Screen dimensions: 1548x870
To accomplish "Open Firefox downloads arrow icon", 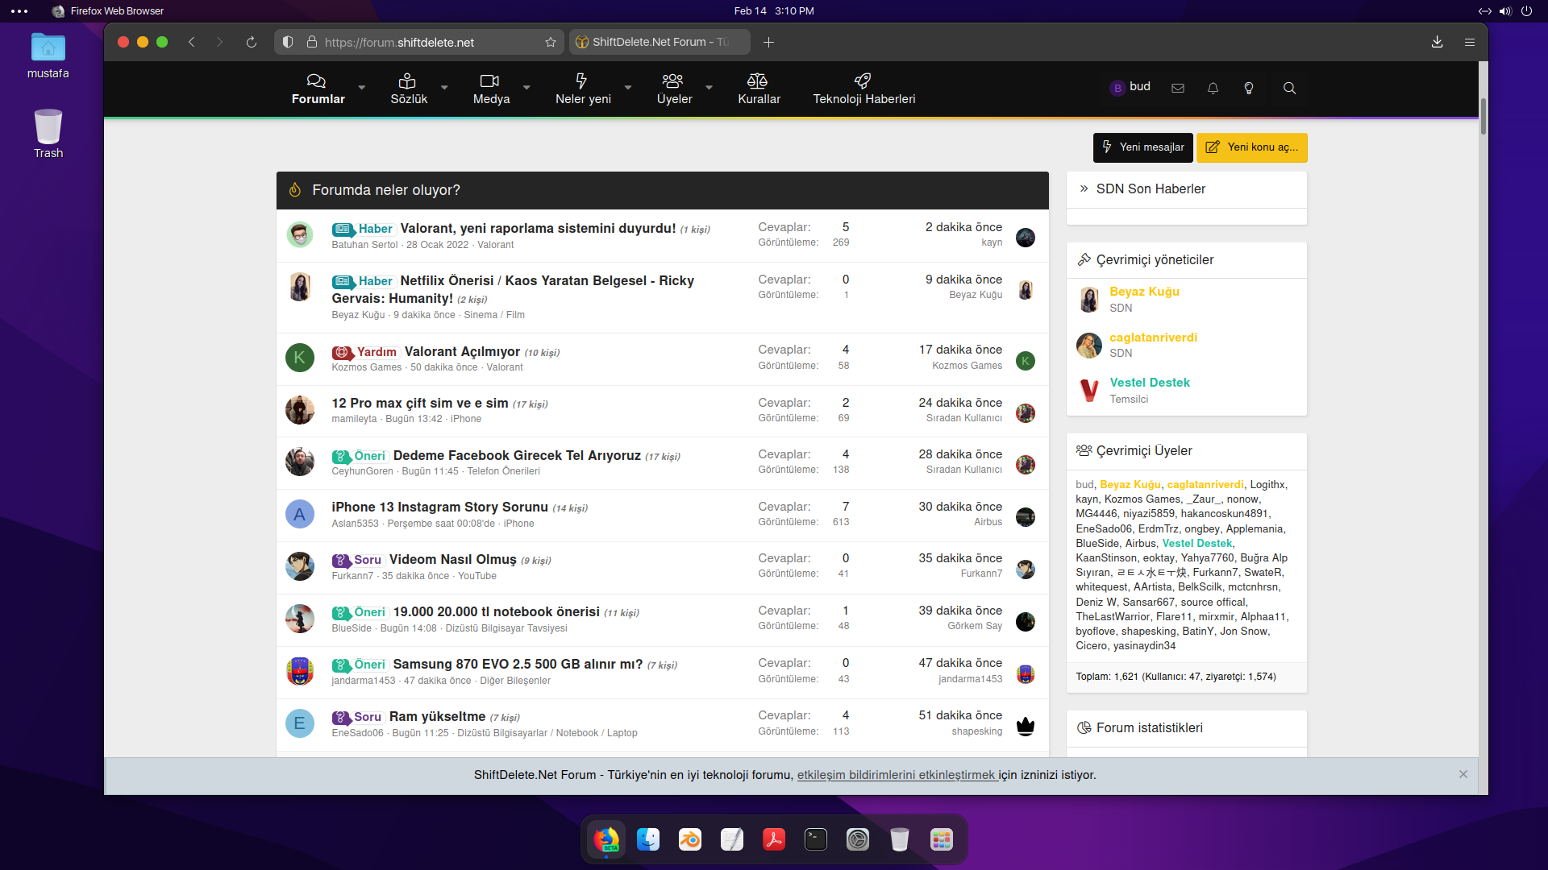I will (x=1437, y=42).
